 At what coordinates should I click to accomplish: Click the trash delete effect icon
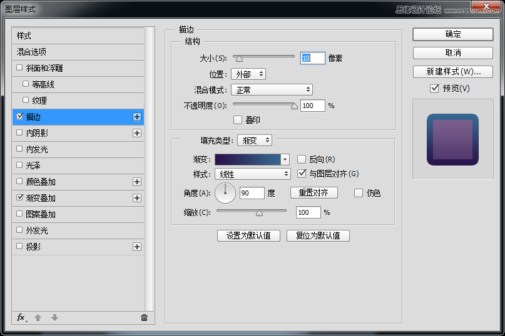[x=144, y=318]
